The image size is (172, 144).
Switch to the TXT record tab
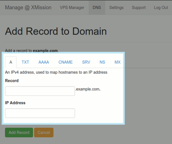25,62
